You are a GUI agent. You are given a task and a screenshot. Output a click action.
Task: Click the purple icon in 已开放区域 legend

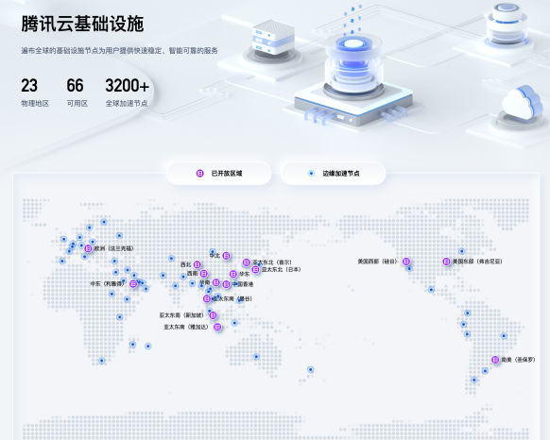200,173
